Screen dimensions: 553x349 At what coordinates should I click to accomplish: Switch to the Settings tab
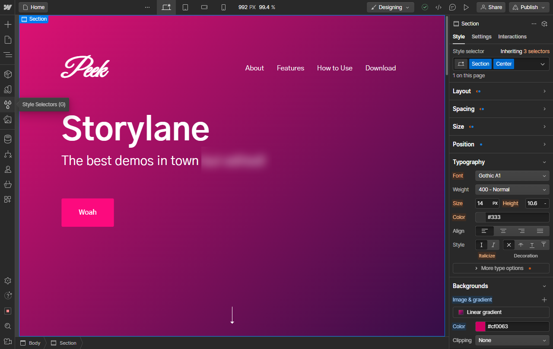[x=481, y=37]
